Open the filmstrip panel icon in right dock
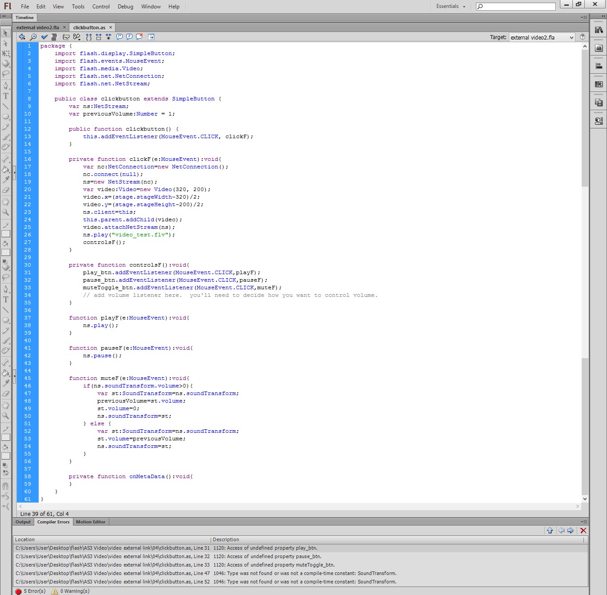Viewport: 607px width, 595px height. (x=599, y=103)
